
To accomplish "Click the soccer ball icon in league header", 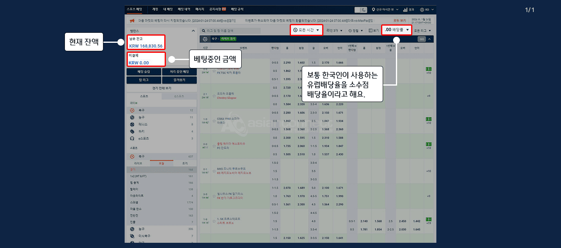I will click(205, 39).
